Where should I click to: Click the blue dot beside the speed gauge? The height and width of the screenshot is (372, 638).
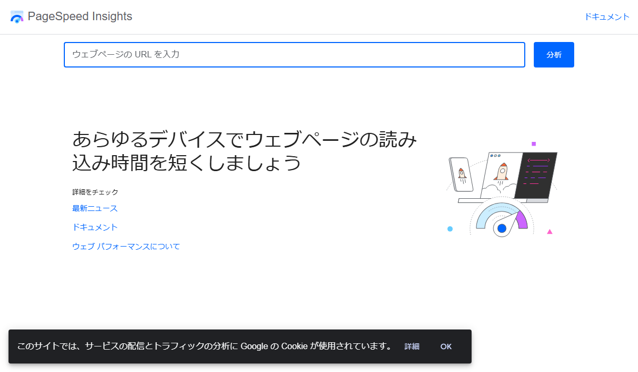450,228
